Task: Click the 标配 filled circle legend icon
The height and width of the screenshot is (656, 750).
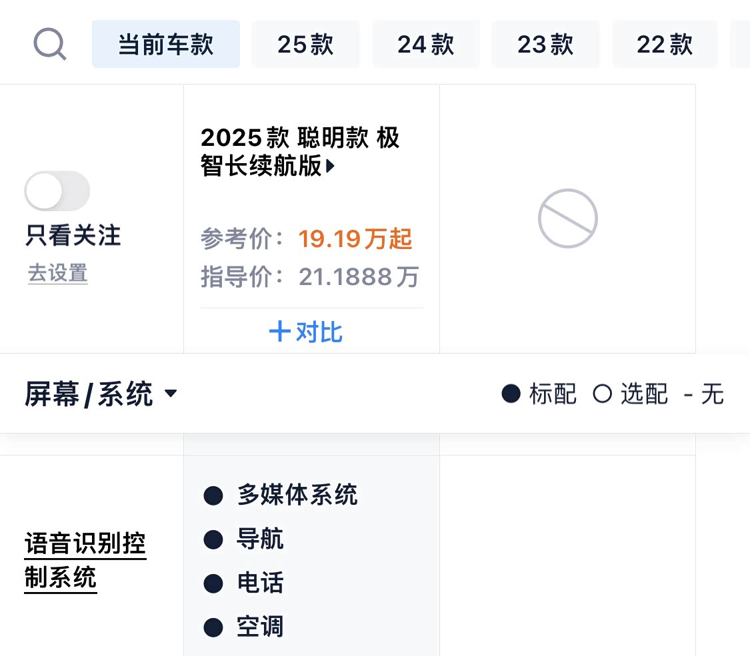Action: pos(511,394)
